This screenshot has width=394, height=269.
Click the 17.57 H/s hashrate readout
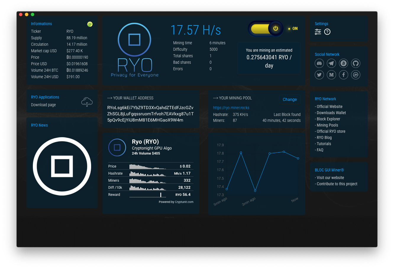point(196,30)
